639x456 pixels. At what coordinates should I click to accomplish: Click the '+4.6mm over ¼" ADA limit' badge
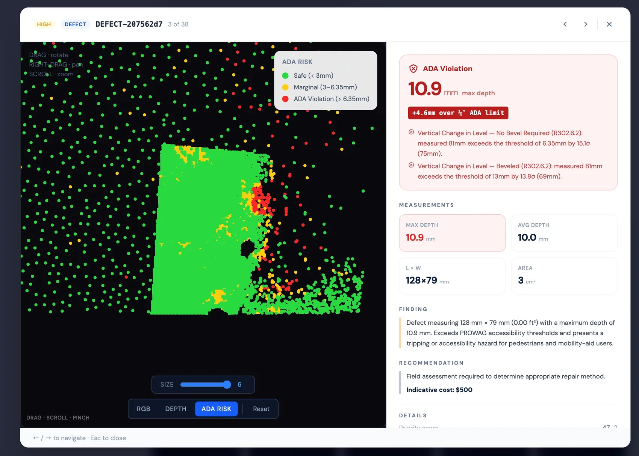458,113
